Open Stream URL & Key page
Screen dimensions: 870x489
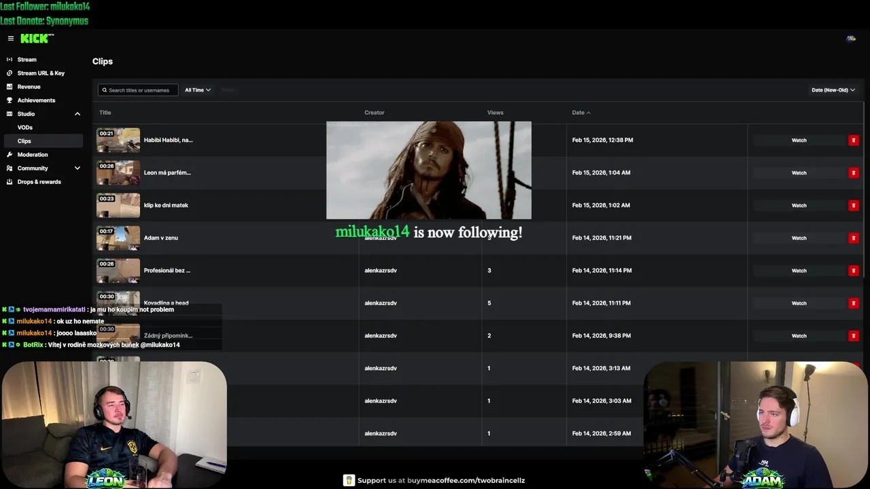41,73
